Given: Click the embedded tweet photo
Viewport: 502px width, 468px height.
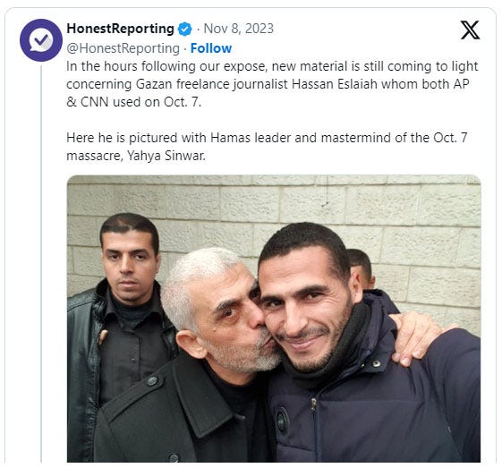Looking at the screenshot, I should click(x=274, y=319).
